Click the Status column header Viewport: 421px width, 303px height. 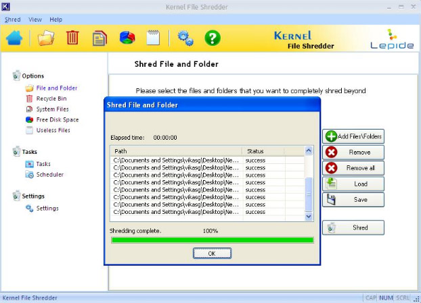point(263,151)
